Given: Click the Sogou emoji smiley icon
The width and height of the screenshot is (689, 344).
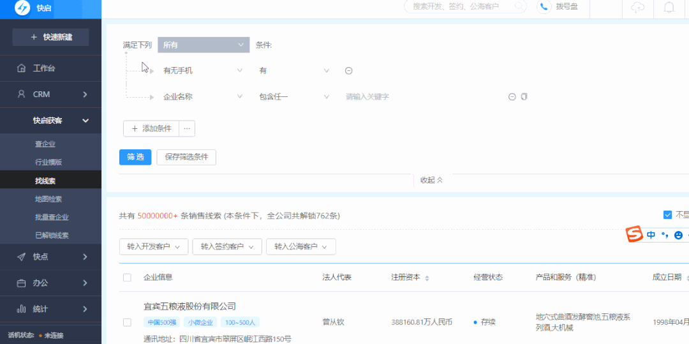Looking at the screenshot, I should pyautogui.click(x=678, y=235).
